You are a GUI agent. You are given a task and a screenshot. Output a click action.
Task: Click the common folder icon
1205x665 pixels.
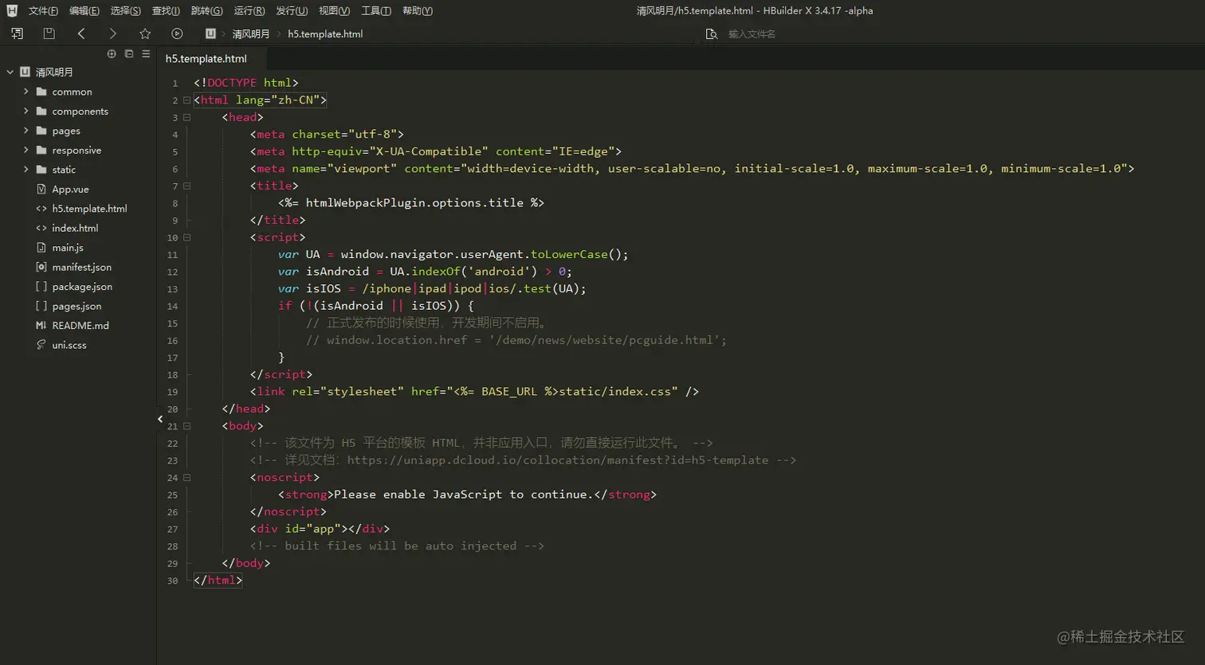coord(41,92)
